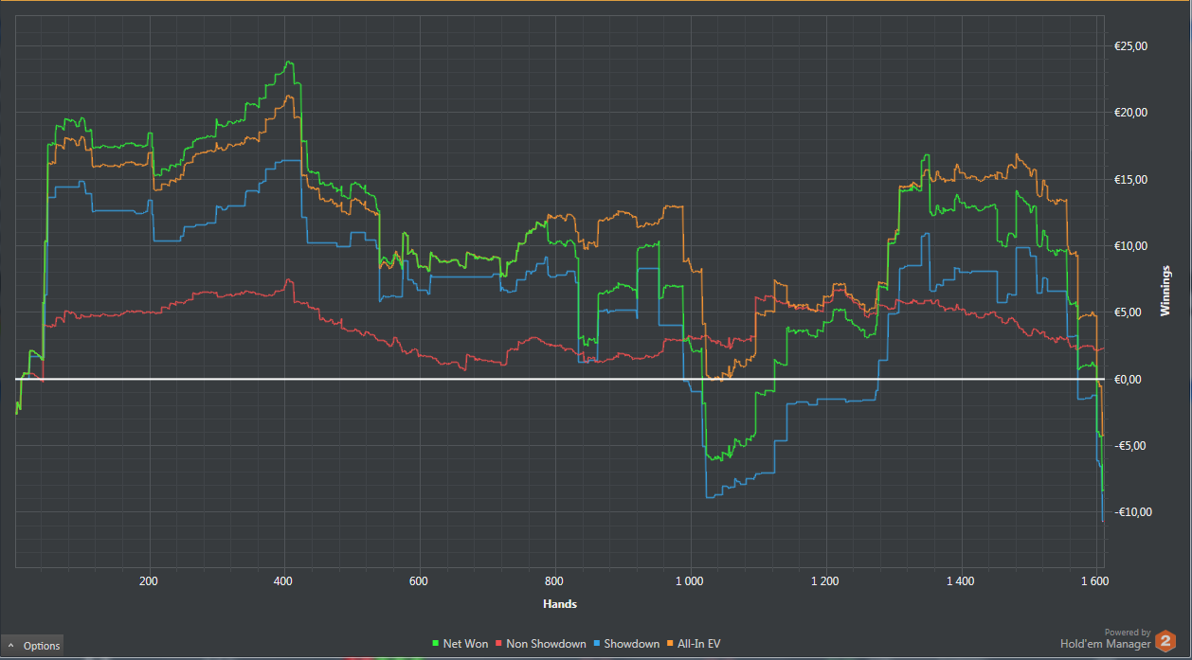Toggle the Showdown legend series

point(626,644)
